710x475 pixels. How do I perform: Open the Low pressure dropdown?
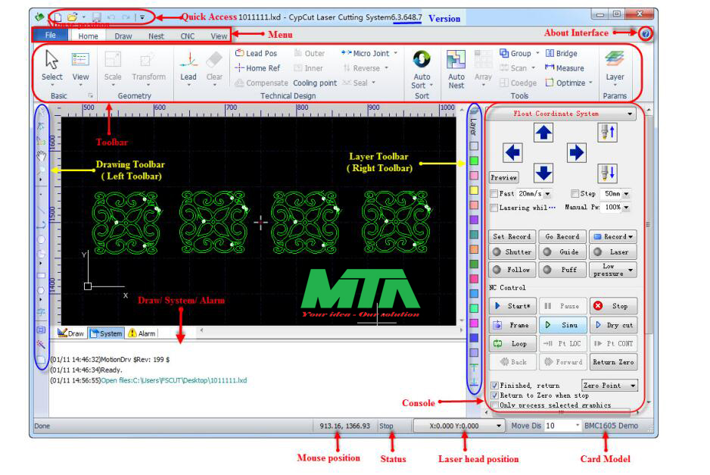pyautogui.click(x=614, y=270)
